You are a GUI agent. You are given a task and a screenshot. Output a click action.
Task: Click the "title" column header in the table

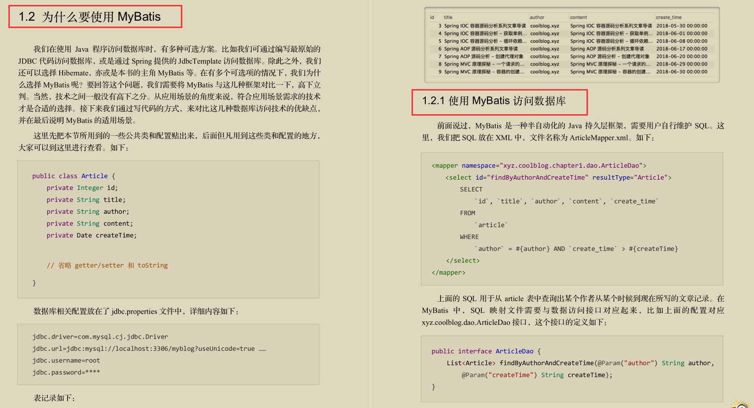(x=448, y=17)
